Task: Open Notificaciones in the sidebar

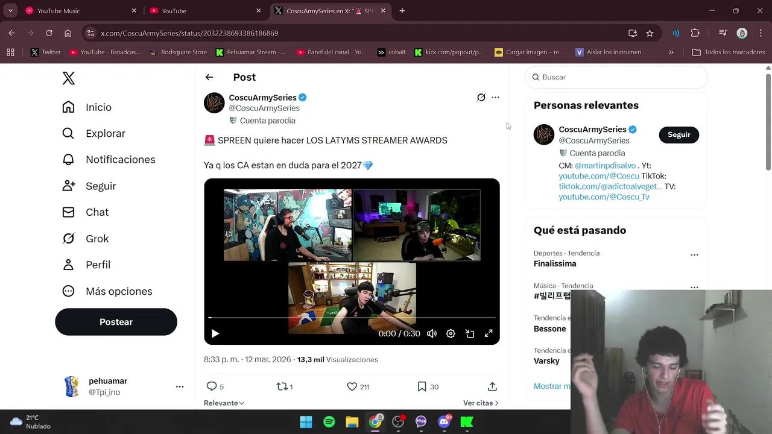Action: (109, 160)
